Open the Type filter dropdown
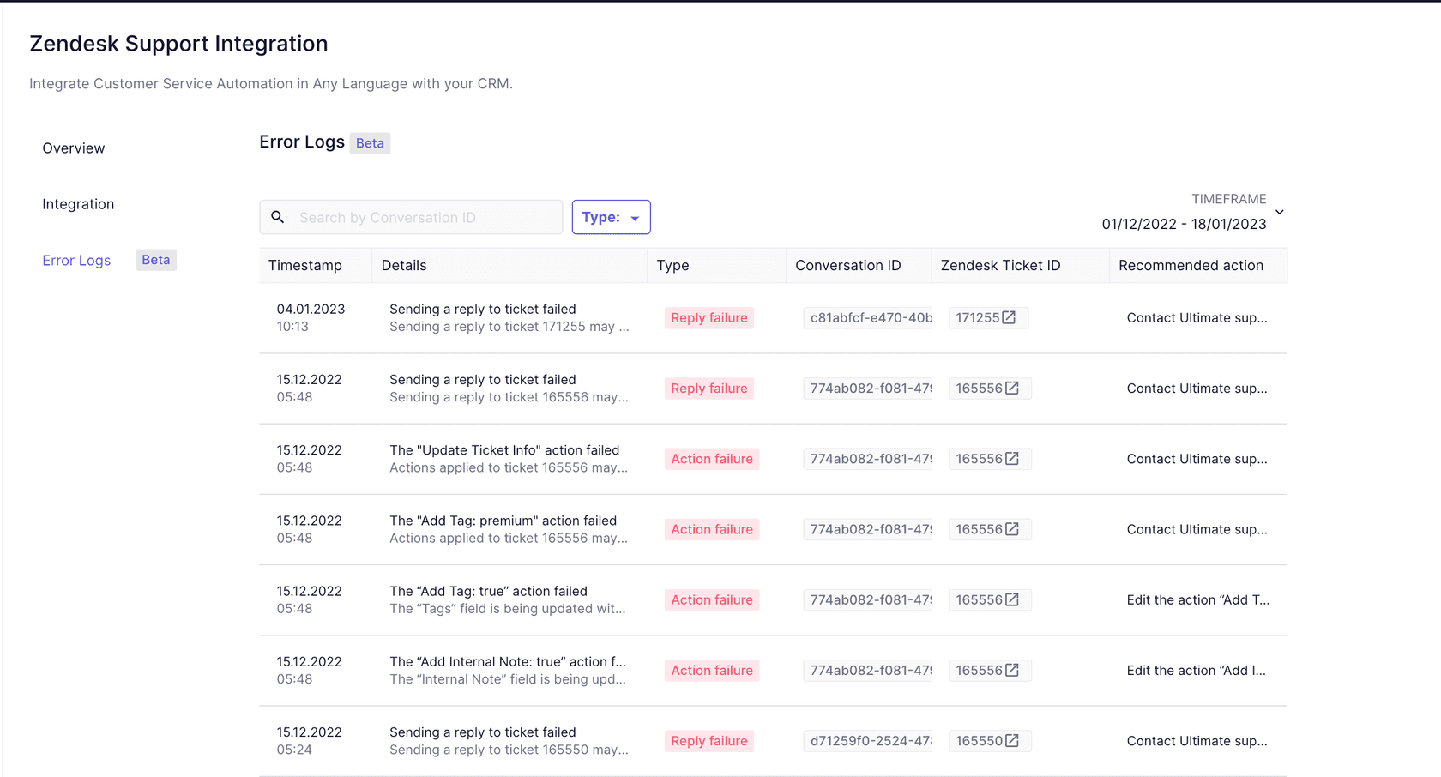 [x=611, y=217]
